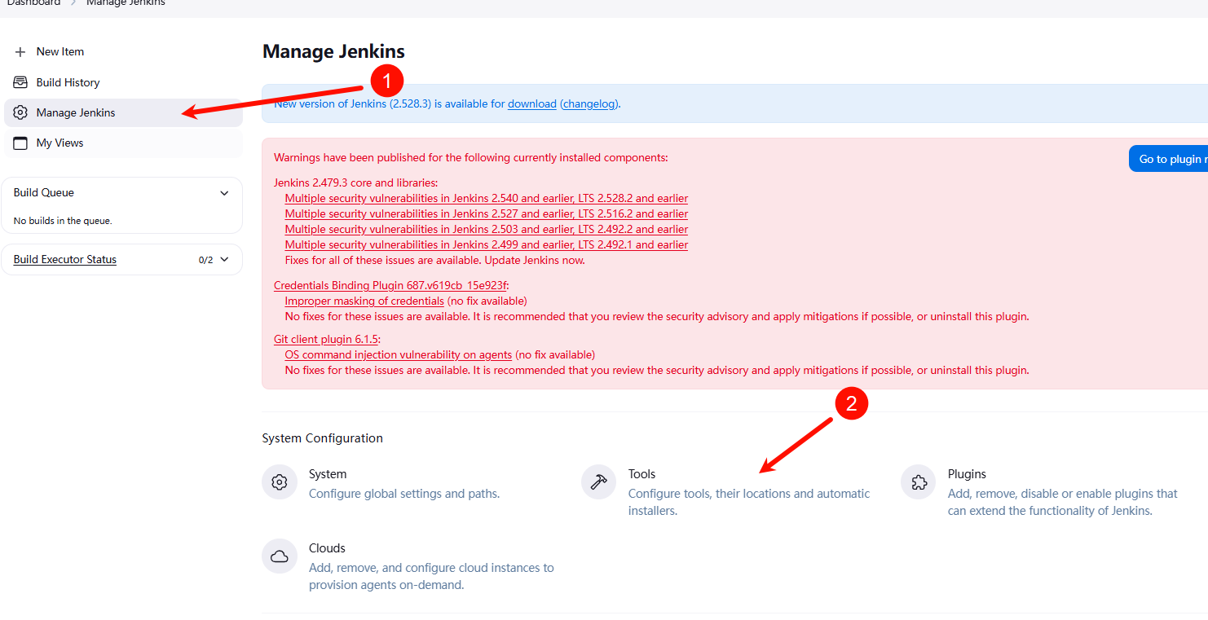
Task: Select Build History in sidebar
Action: click(x=68, y=82)
